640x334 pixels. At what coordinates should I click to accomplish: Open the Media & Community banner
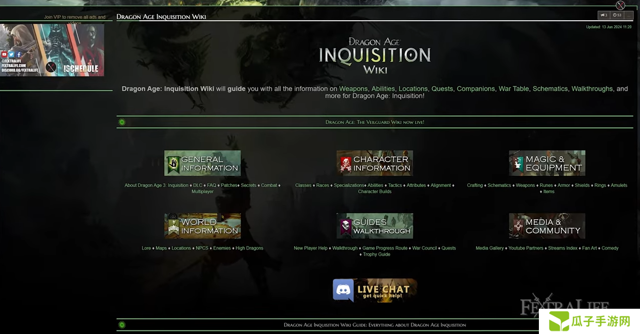pos(547,226)
